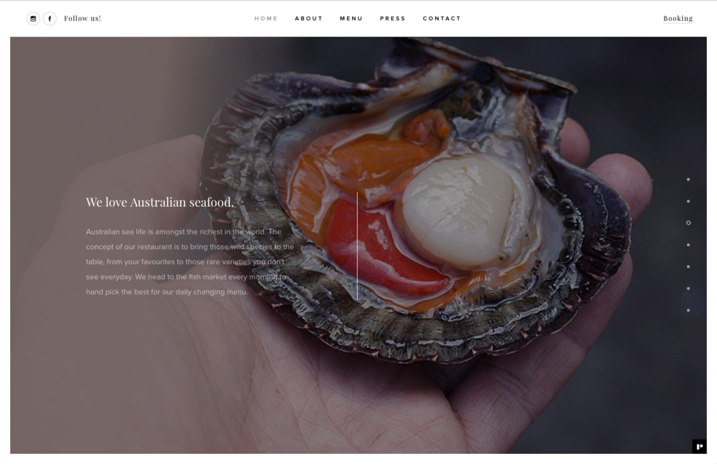This screenshot has width=717, height=464.
Task: Click the Booking link
Action: pyautogui.click(x=678, y=19)
